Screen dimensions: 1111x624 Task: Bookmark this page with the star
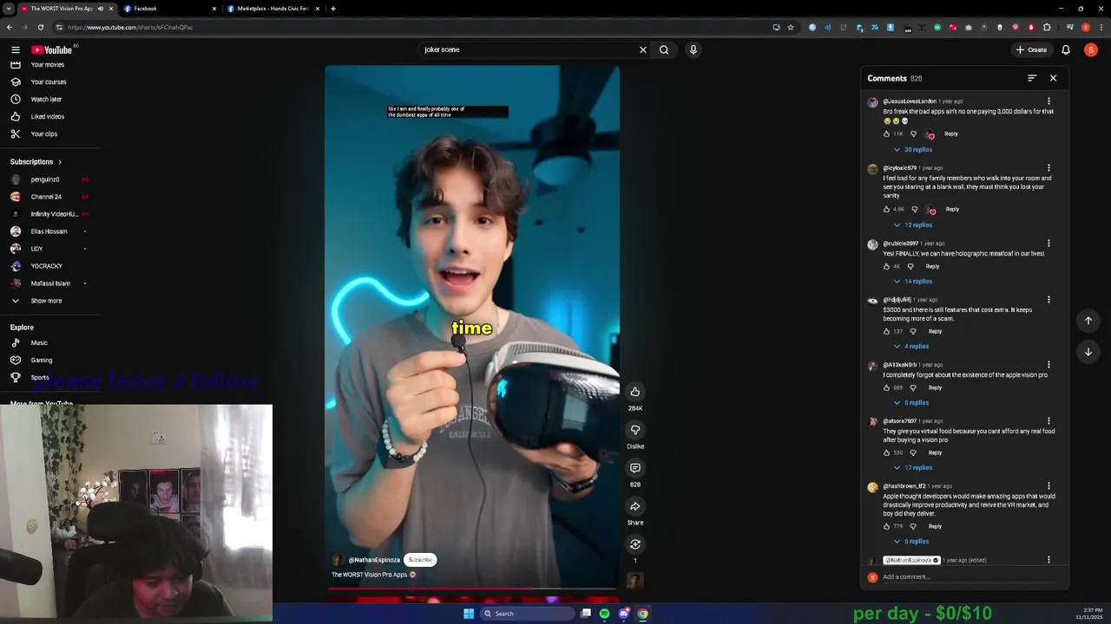point(791,27)
